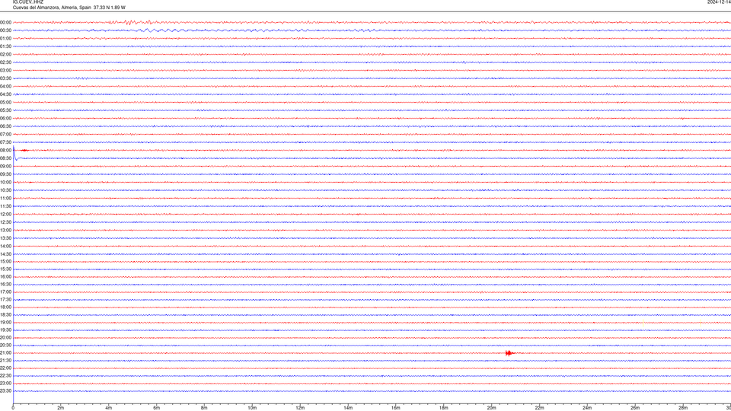Image resolution: width=731 pixels, height=411 pixels.
Task: Select the 11:30 trace time label
Action: pos(5,206)
